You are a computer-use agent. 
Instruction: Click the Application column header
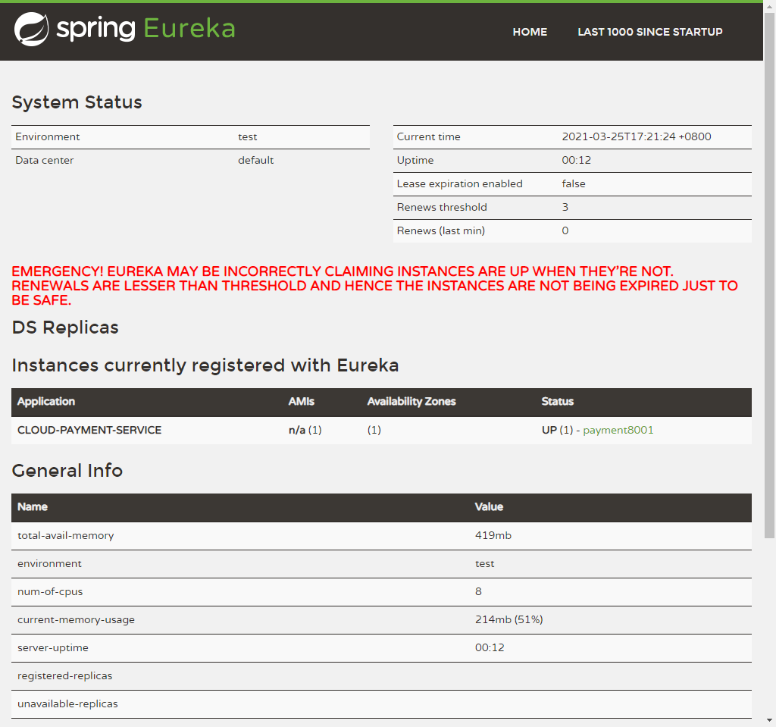pos(46,402)
